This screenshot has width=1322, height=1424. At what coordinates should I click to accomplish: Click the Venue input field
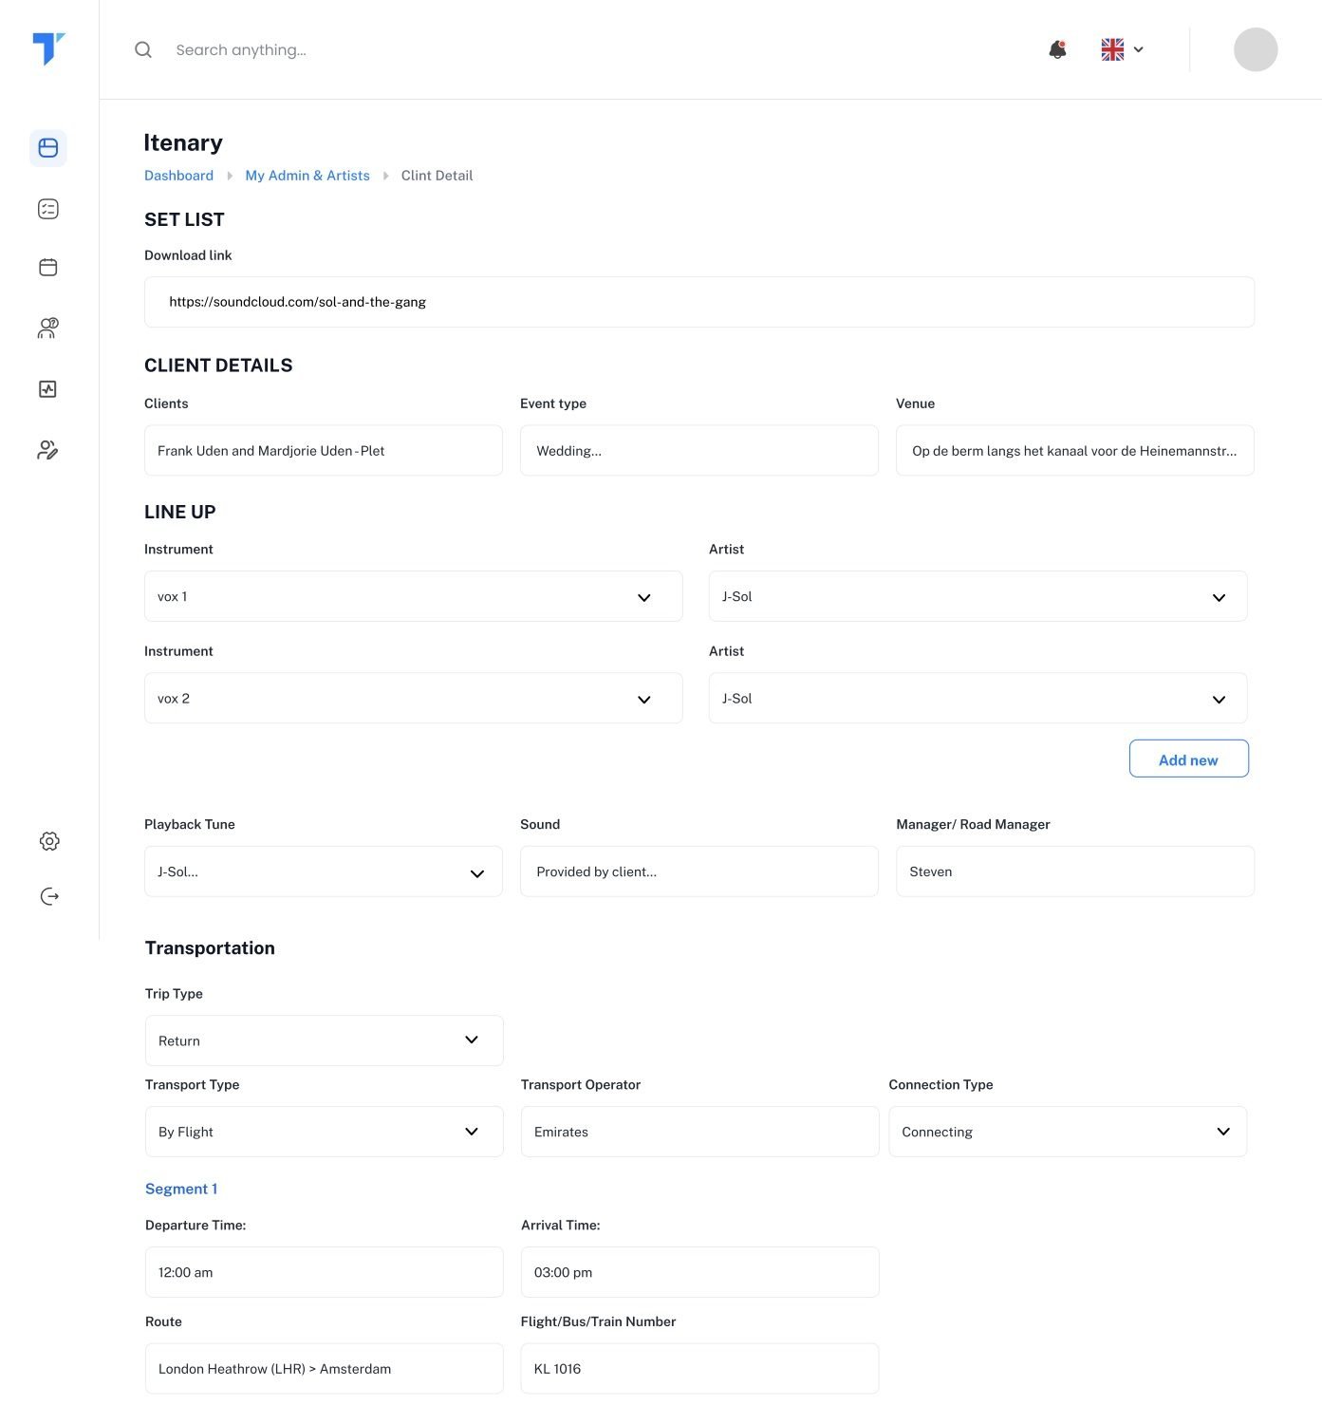(x=1075, y=450)
